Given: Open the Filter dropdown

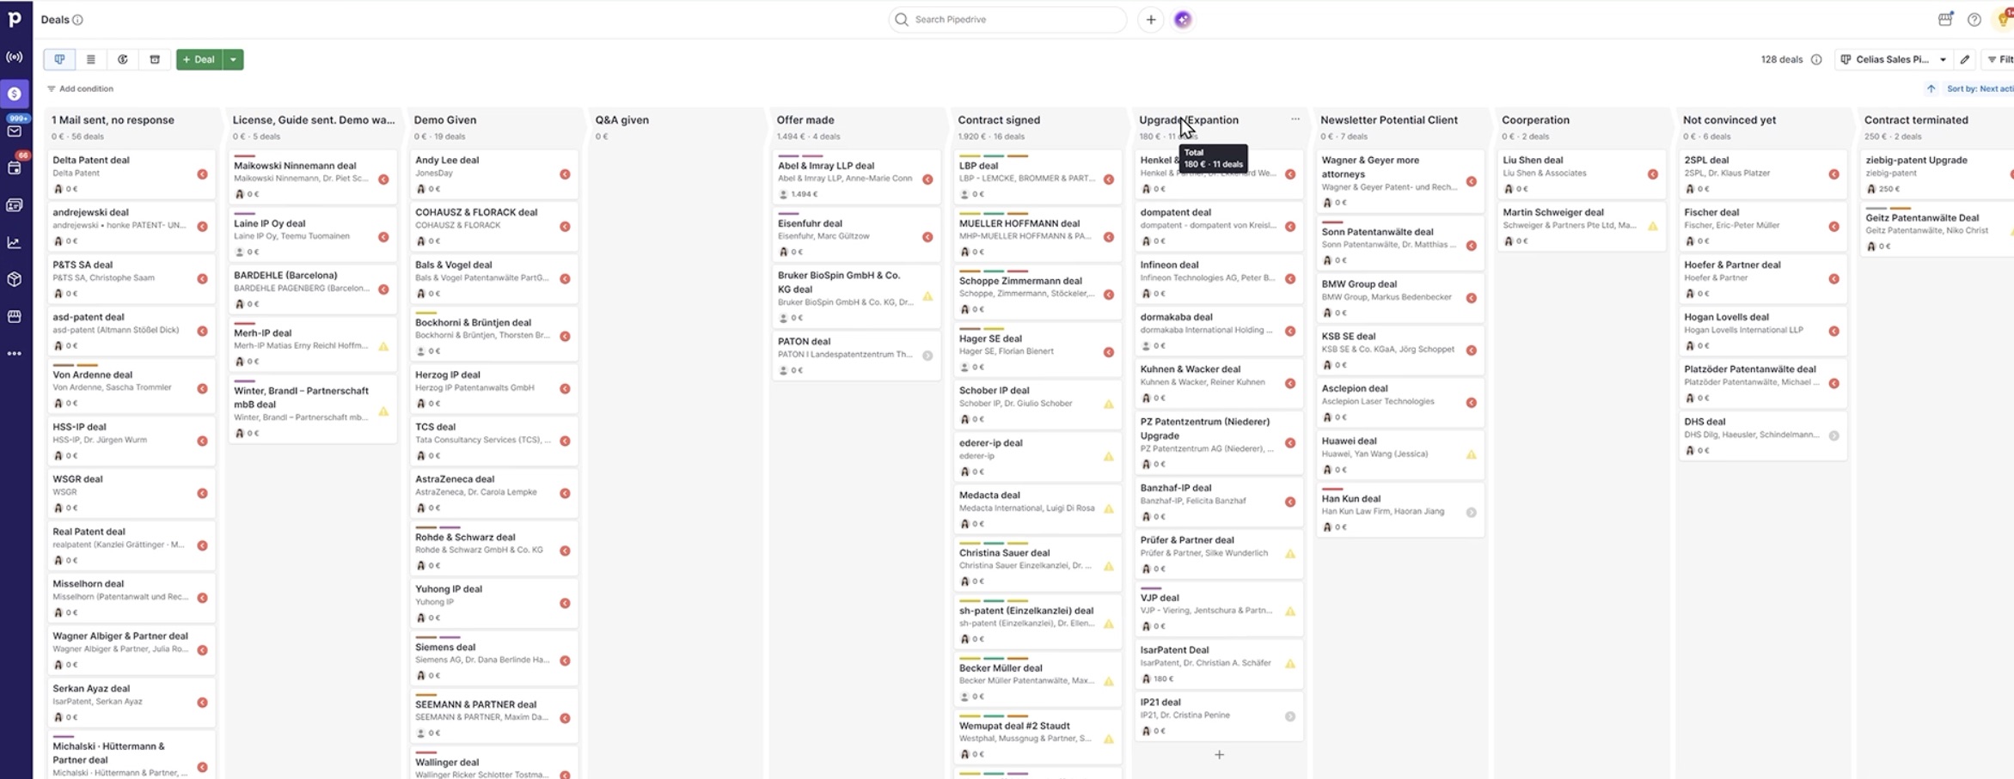Looking at the screenshot, I should click(2000, 59).
